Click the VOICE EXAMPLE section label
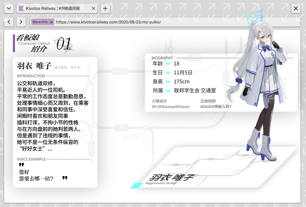This screenshot has width=306, height=207. pyautogui.click(x=31, y=159)
